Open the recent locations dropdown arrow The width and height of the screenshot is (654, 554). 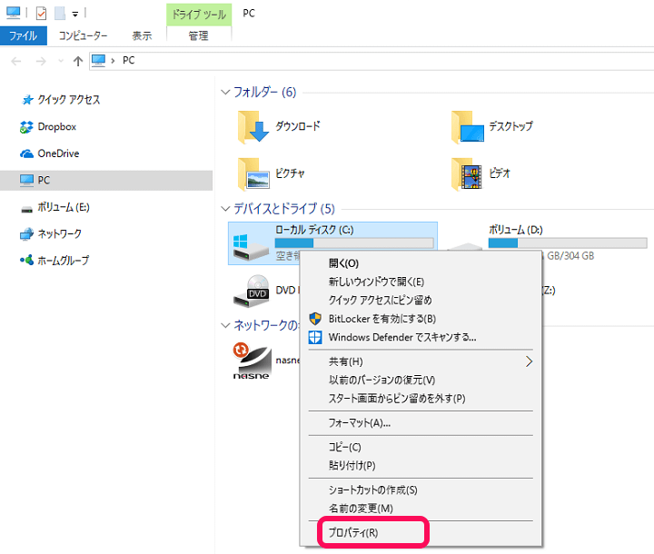61,62
